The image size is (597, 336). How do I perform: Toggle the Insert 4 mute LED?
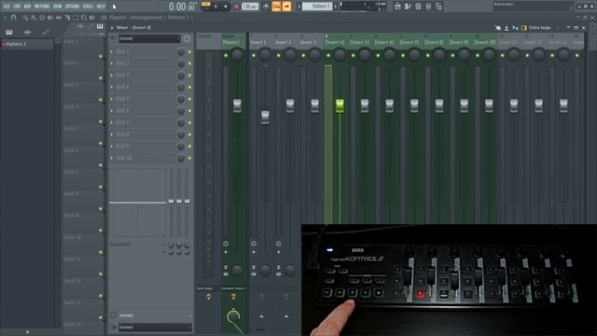tap(328, 56)
